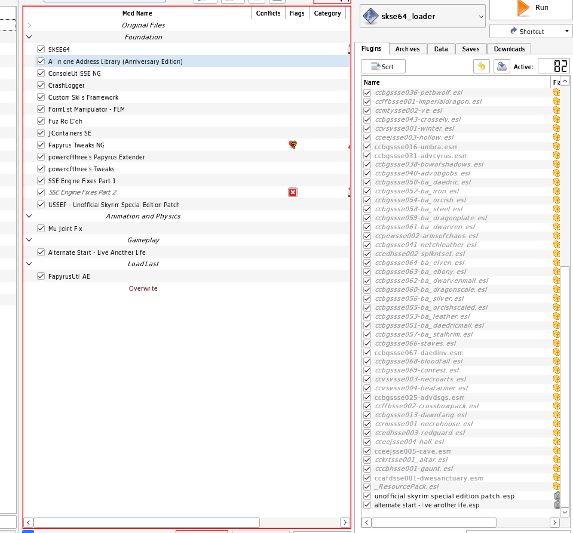Click the chest flag icon for ccbgssse025-advdsgs.esm

click(556, 397)
